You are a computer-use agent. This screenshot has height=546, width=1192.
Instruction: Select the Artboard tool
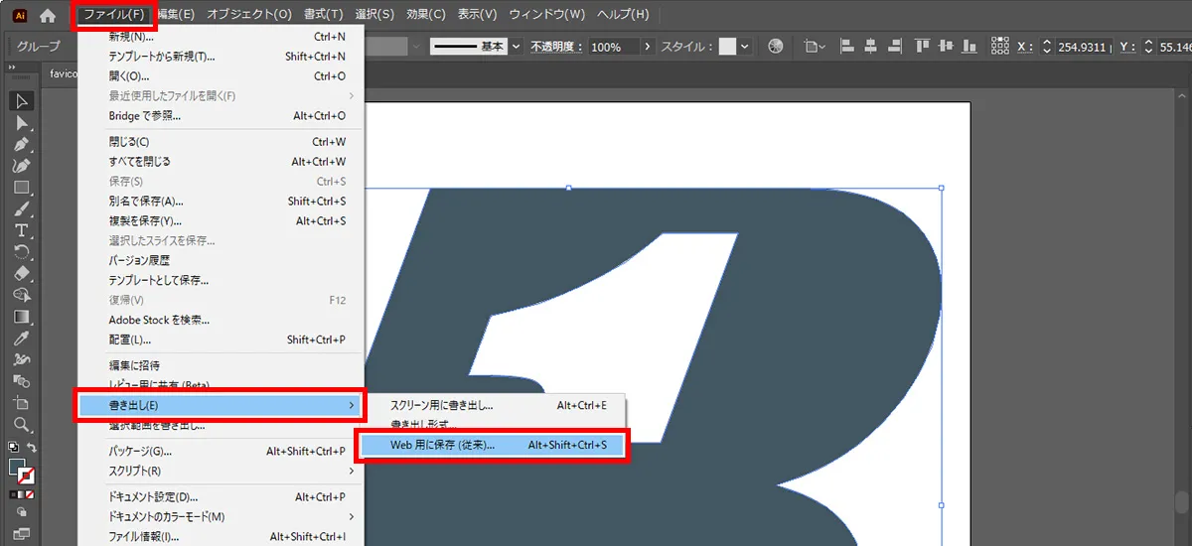[x=22, y=403]
